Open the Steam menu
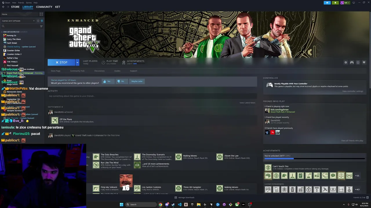 point(7,3)
